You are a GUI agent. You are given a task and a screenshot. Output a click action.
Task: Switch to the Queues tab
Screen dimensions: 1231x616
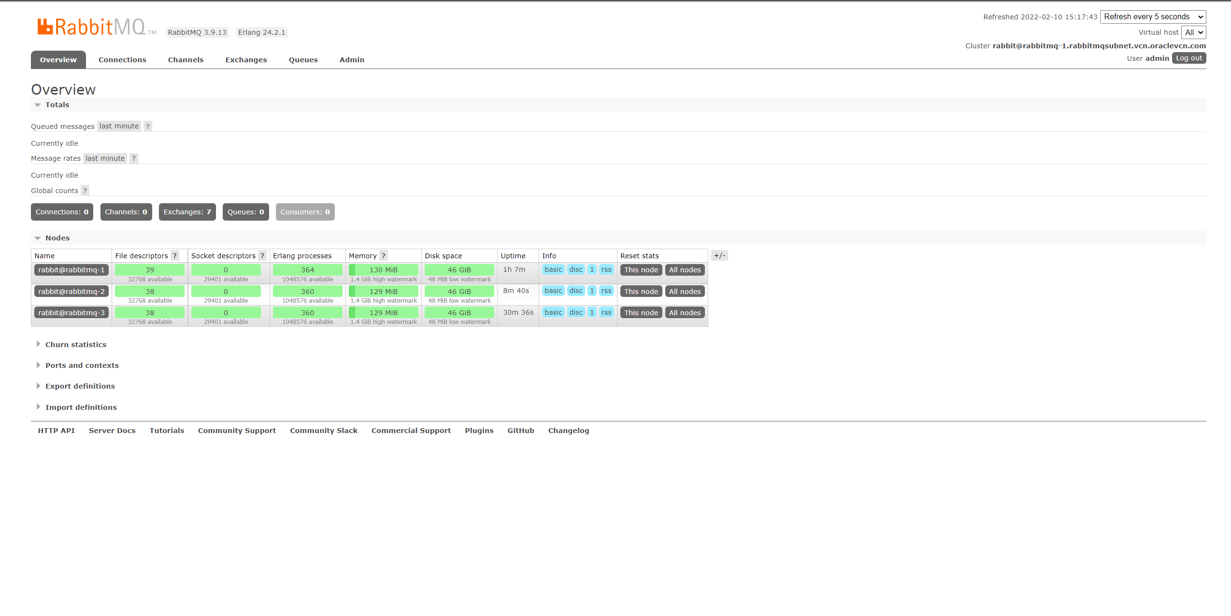click(303, 59)
